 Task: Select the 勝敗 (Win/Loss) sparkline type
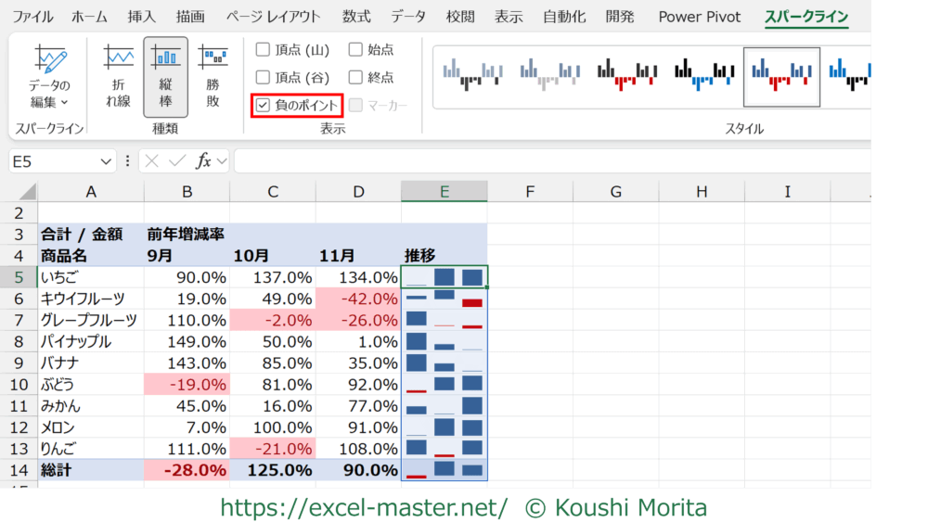tap(213, 78)
